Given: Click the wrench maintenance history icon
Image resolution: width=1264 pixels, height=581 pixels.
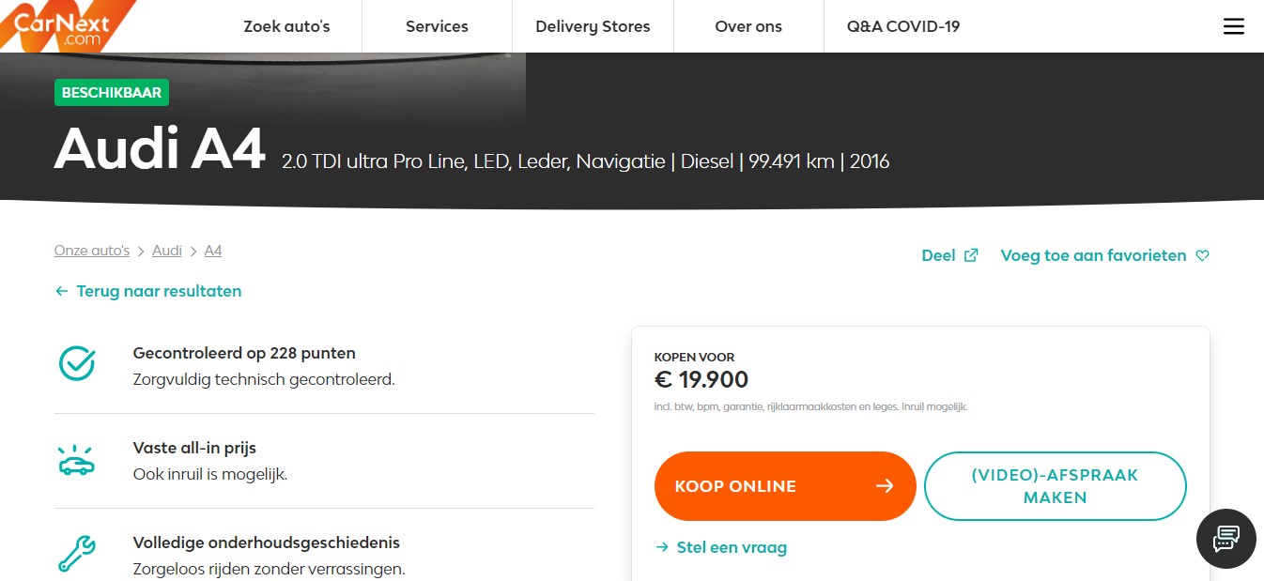Looking at the screenshot, I should (x=77, y=554).
